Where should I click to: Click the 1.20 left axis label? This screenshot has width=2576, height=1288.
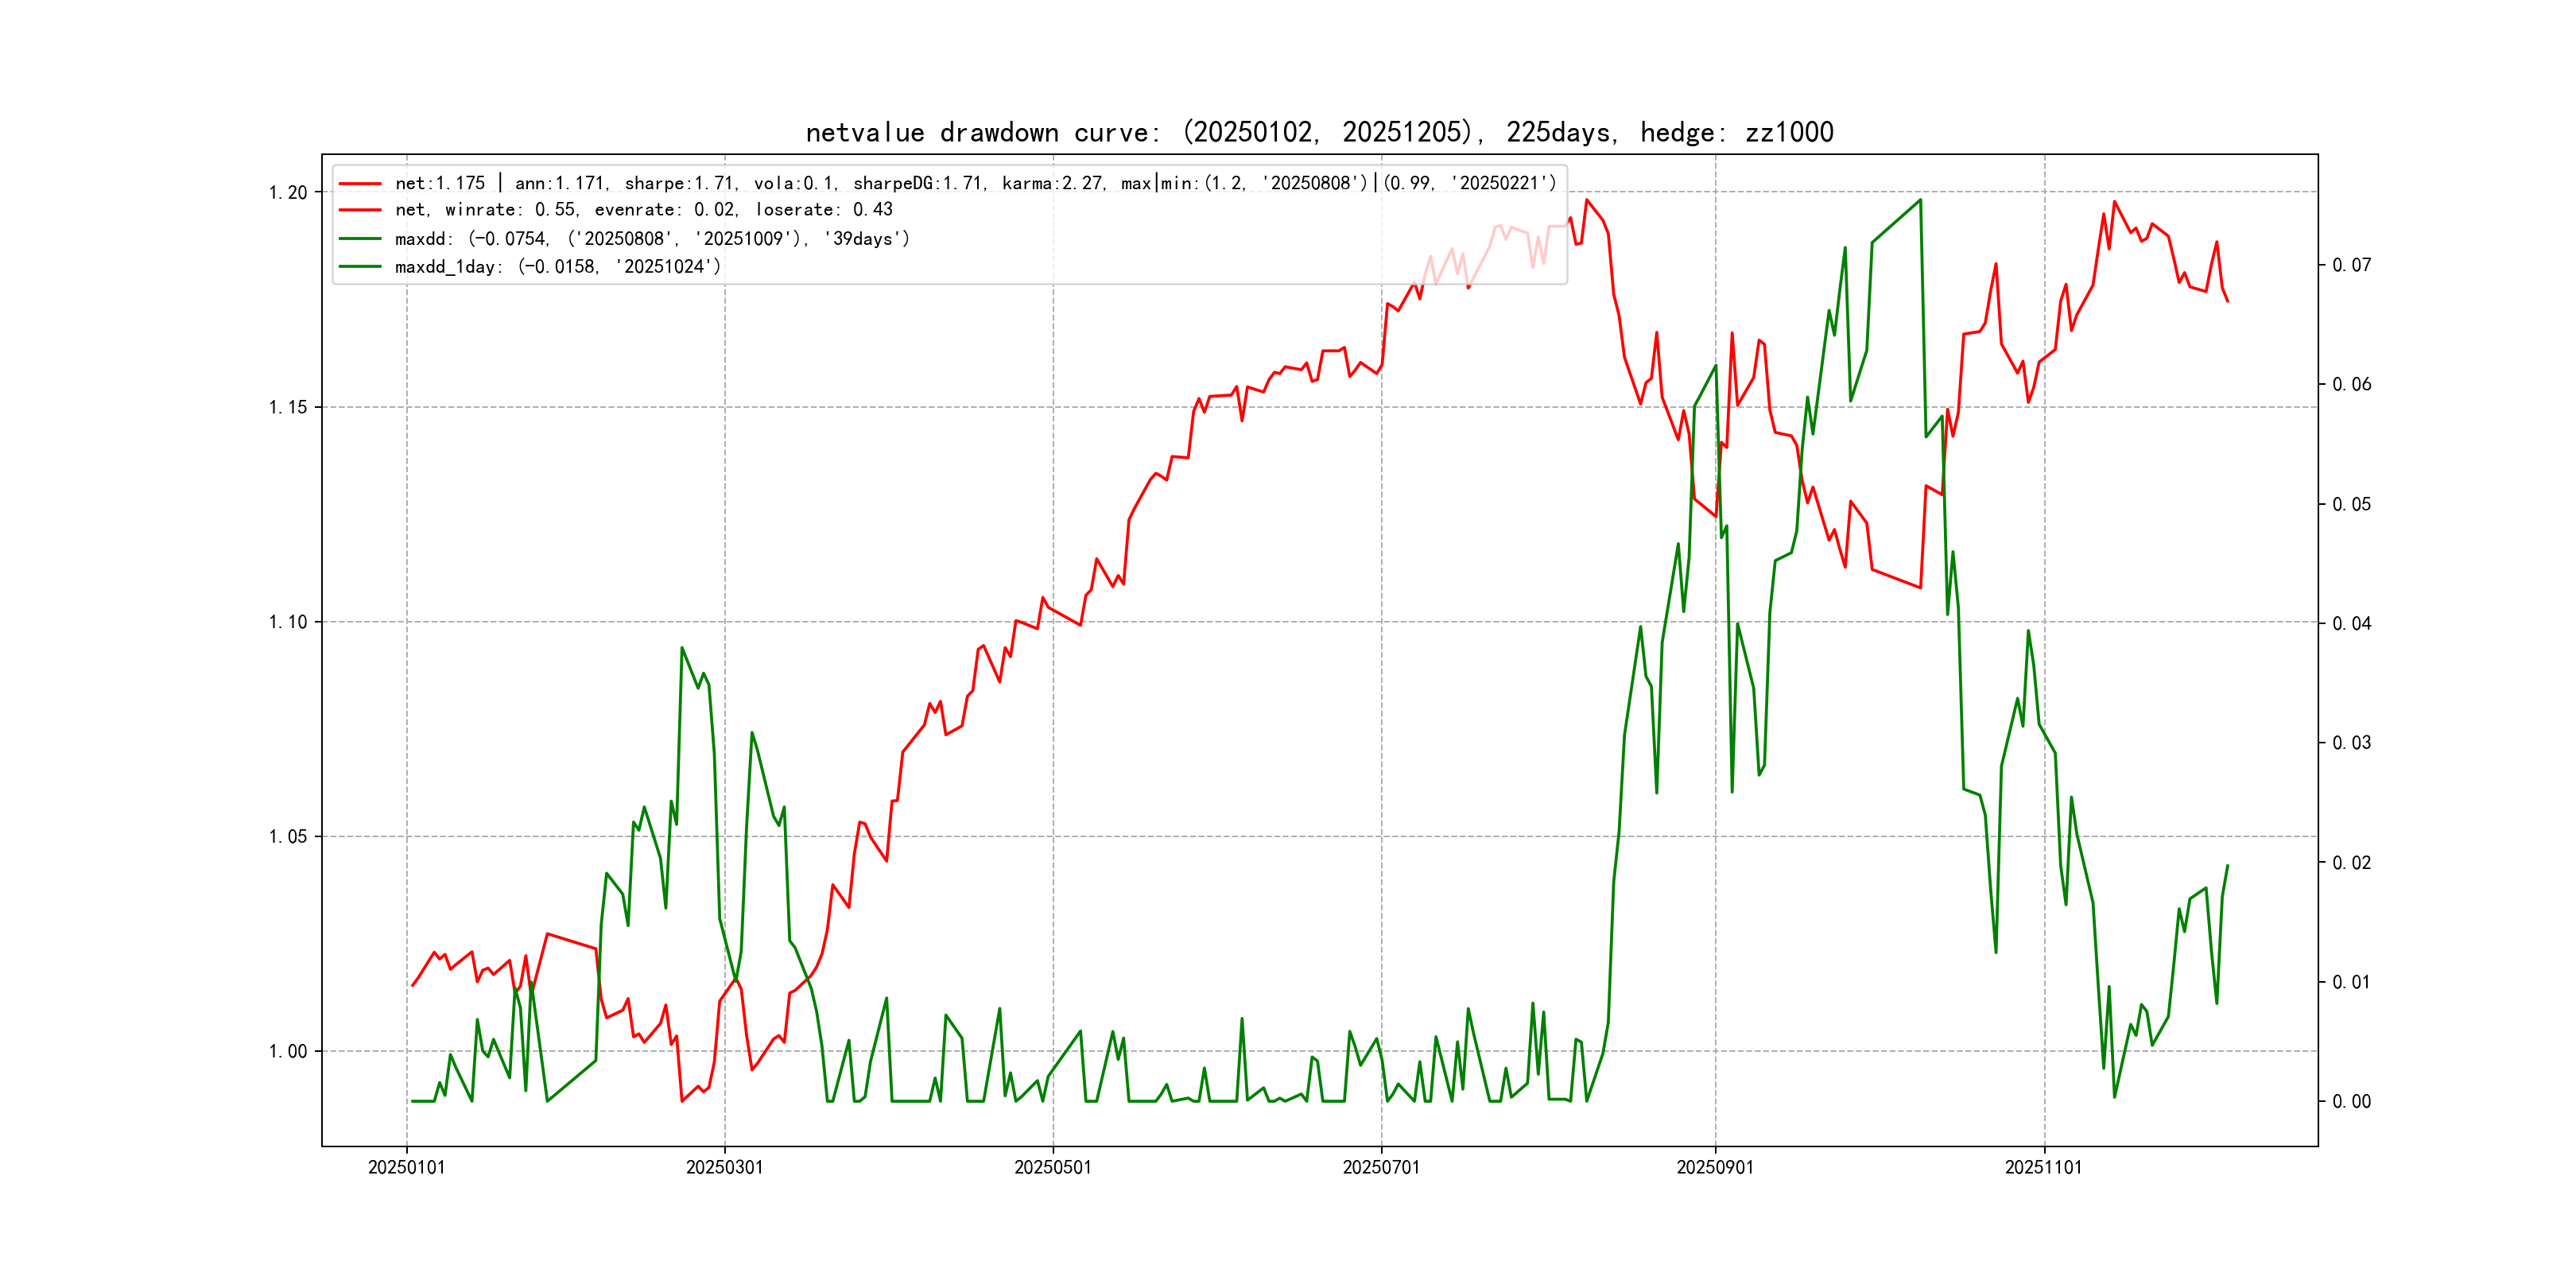coord(288,193)
